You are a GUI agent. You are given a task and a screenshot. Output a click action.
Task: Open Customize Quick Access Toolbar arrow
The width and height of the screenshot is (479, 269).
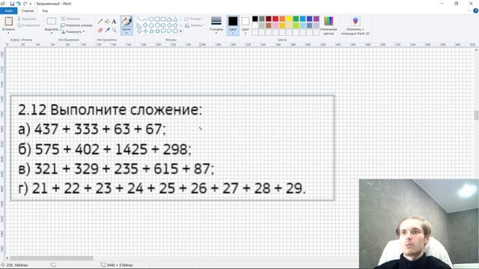[x=31, y=4]
